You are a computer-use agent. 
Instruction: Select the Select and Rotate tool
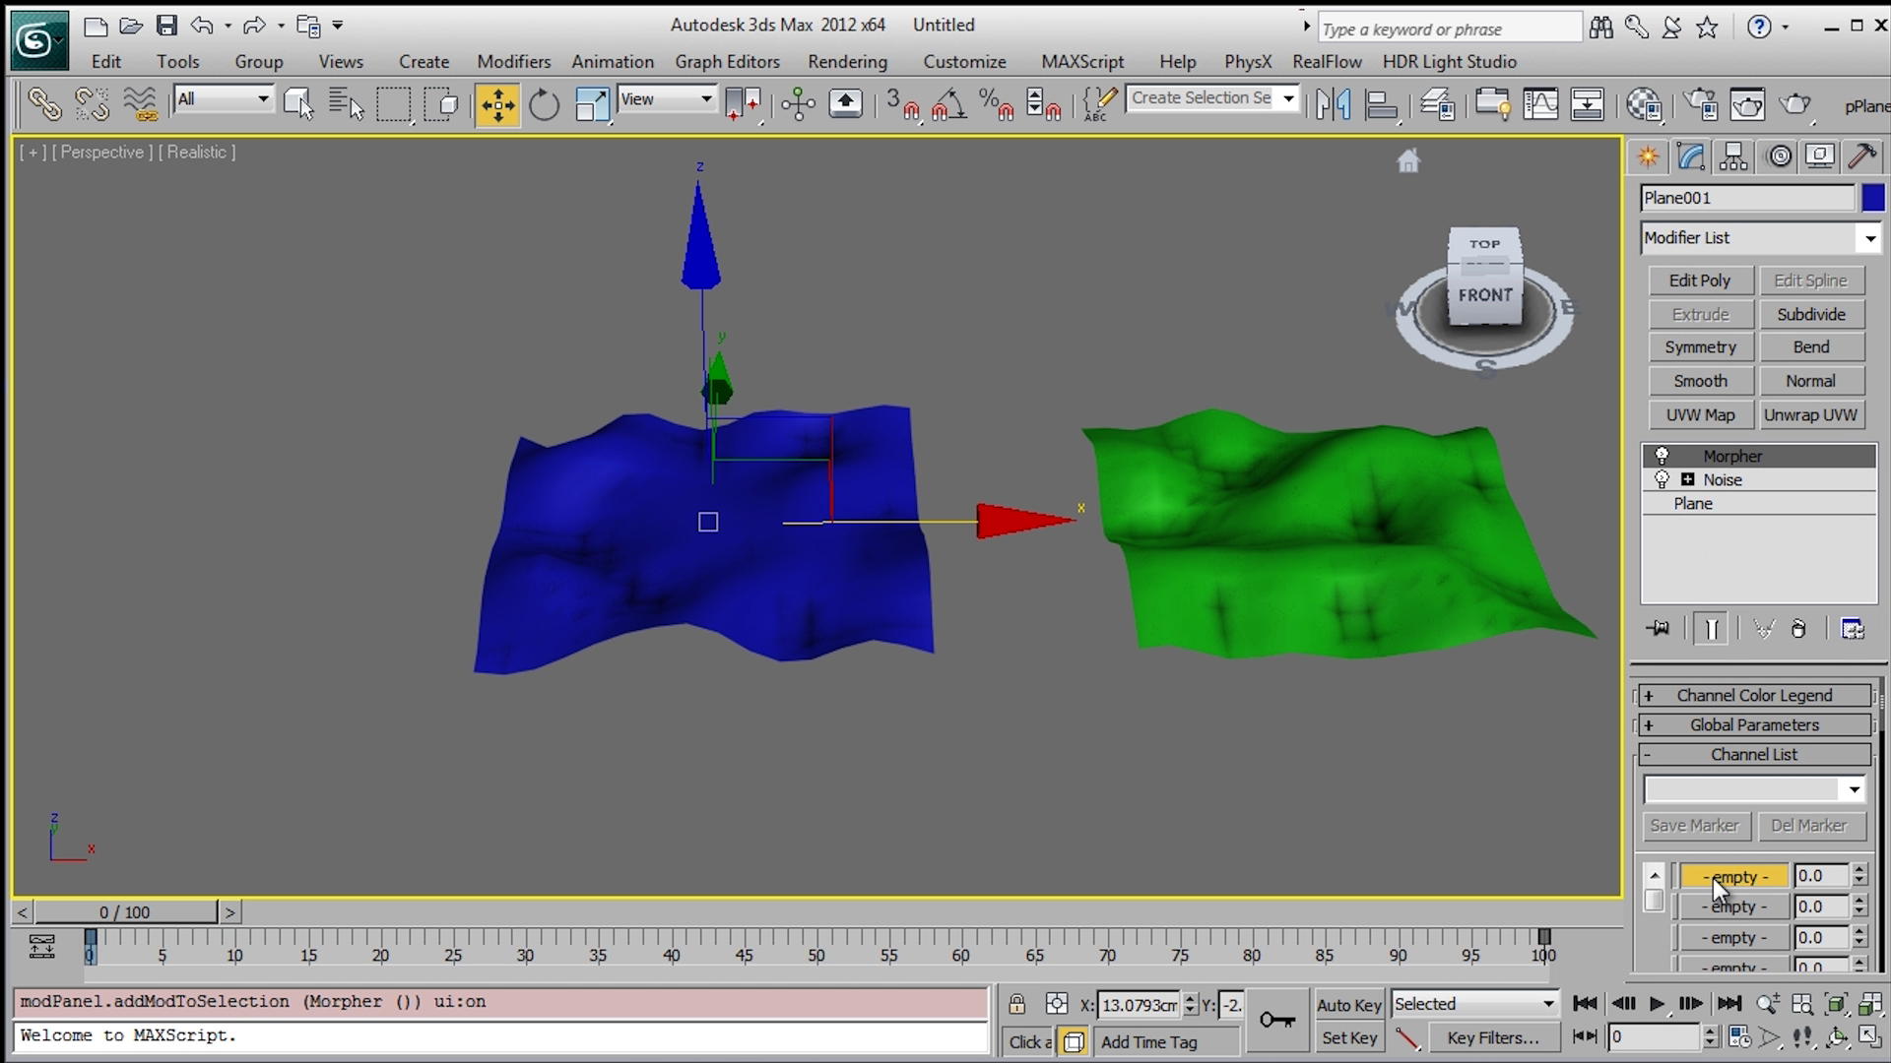[x=544, y=104]
